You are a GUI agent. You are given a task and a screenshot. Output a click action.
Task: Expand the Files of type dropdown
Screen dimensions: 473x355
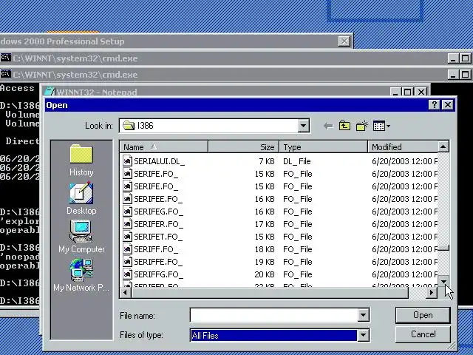[x=363, y=335]
